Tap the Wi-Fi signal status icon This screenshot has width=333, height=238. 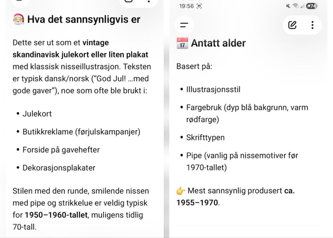(x=295, y=6)
